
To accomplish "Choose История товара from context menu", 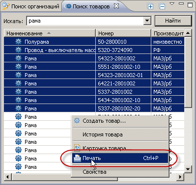I will pyautogui.click(x=120, y=134).
